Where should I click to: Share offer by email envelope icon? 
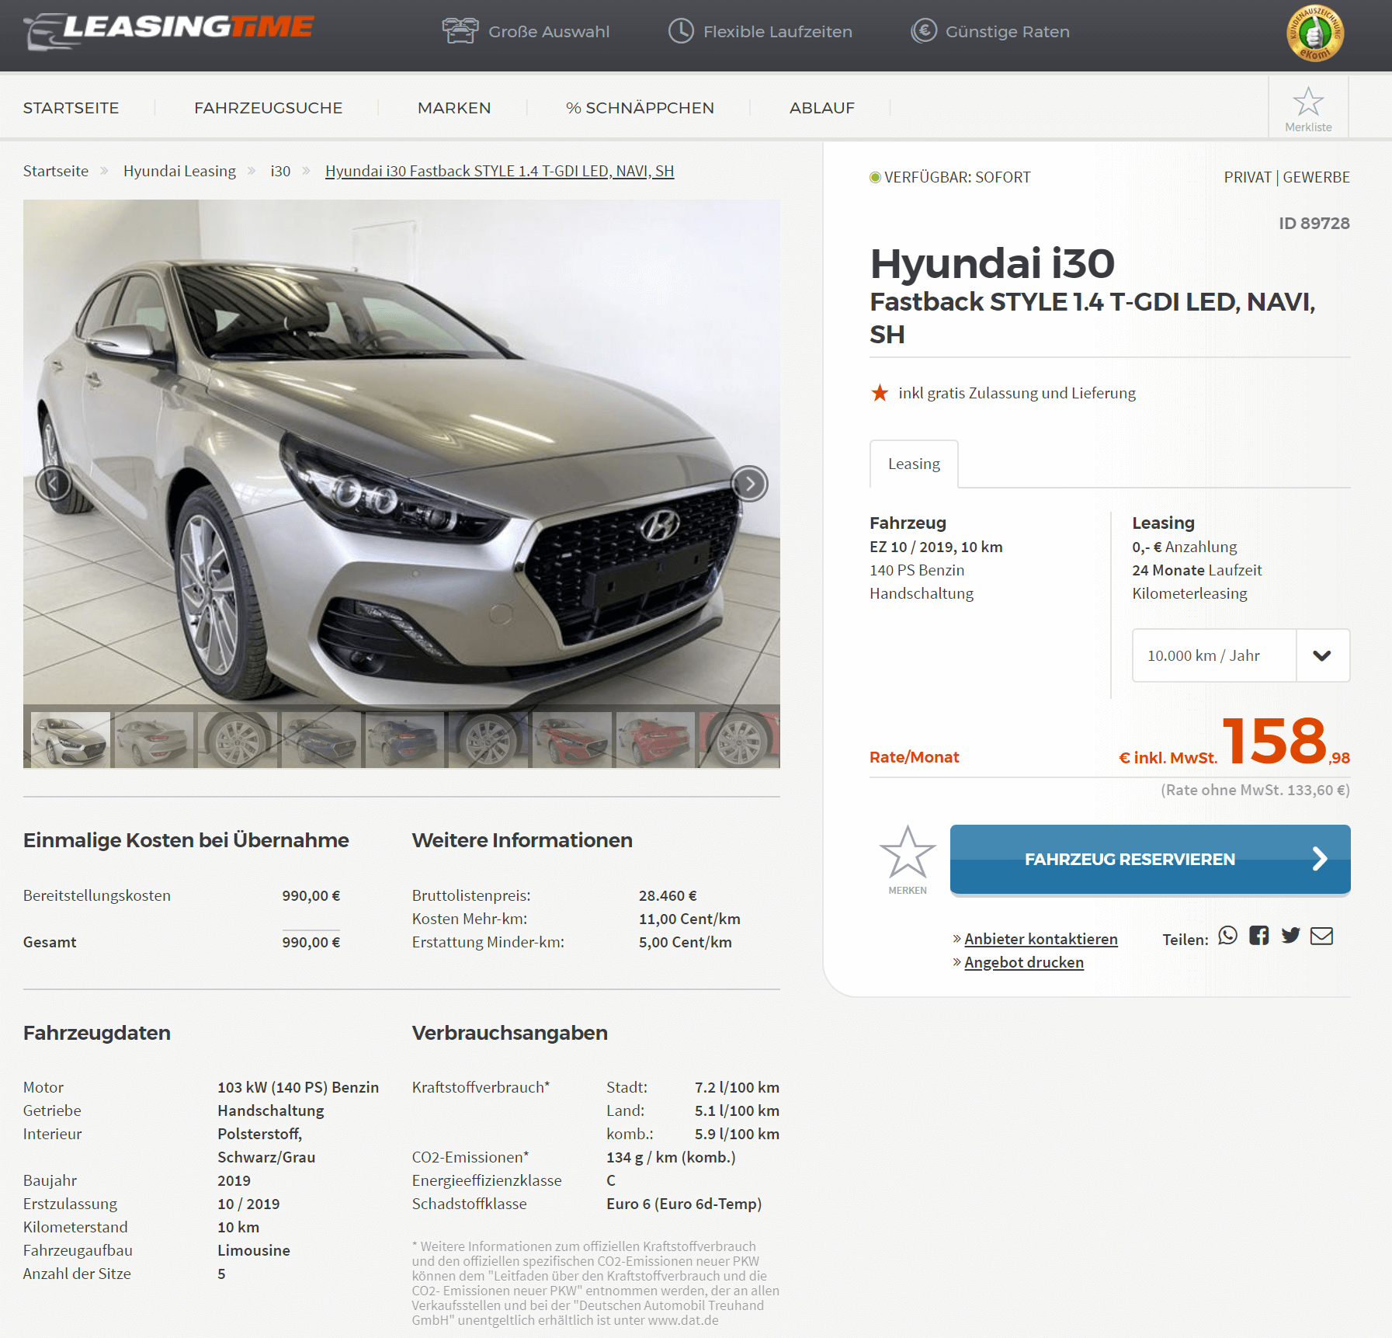pos(1321,936)
